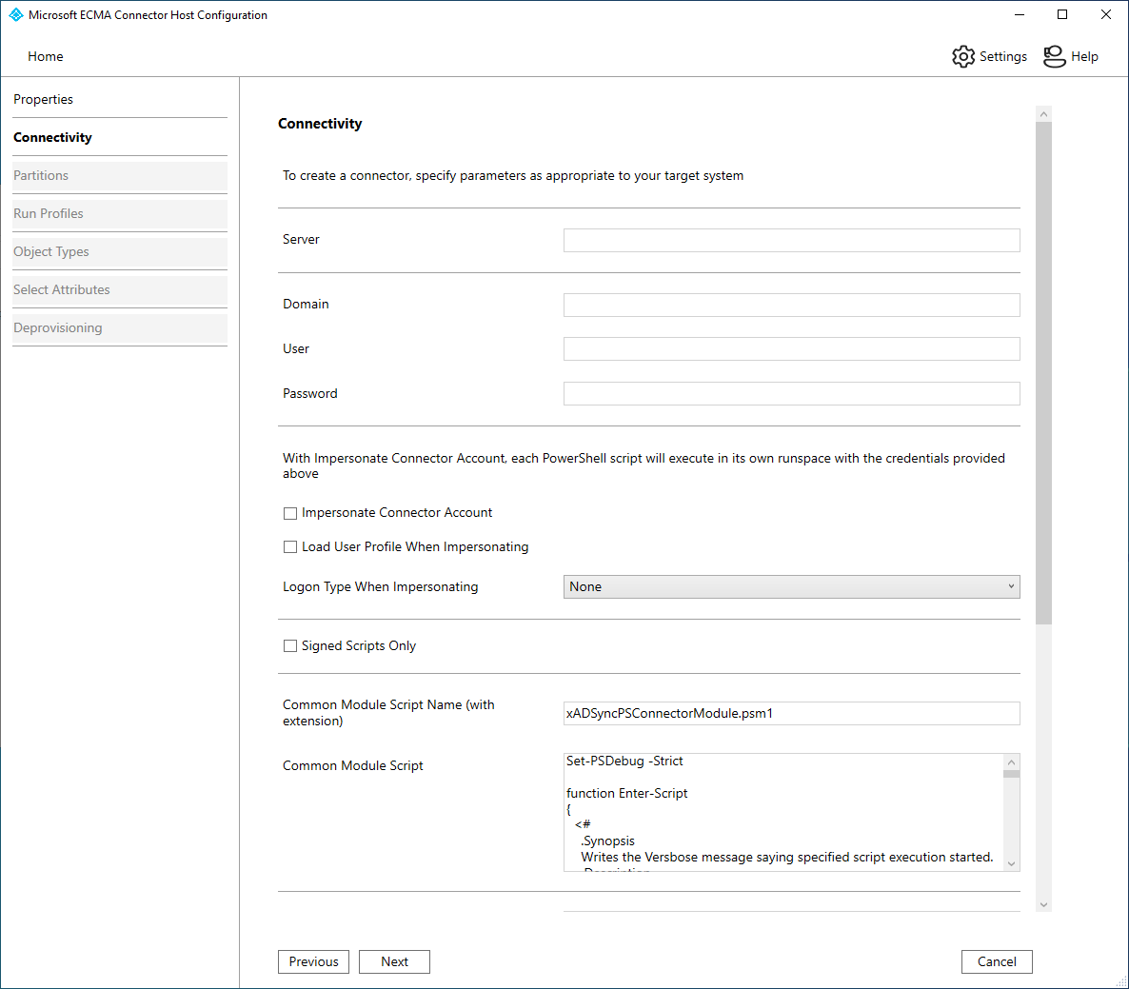The width and height of the screenshot is (1129, 989).
Task: Click the Cancel button
Action: 997,961
